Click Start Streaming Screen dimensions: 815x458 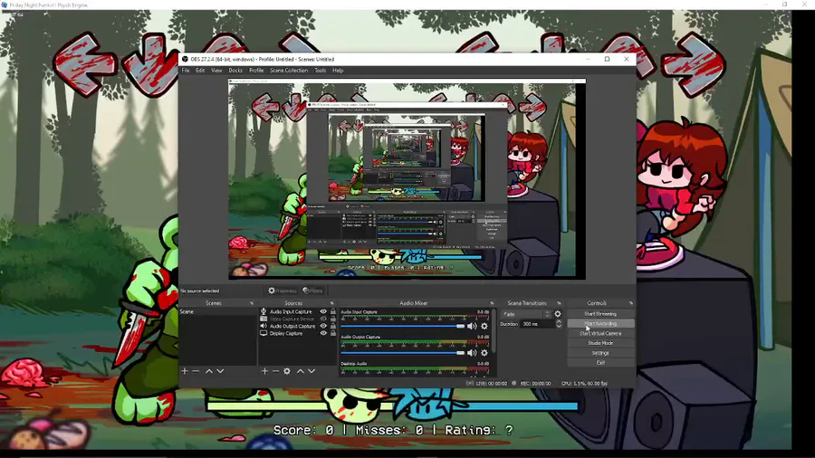[600, 314]
